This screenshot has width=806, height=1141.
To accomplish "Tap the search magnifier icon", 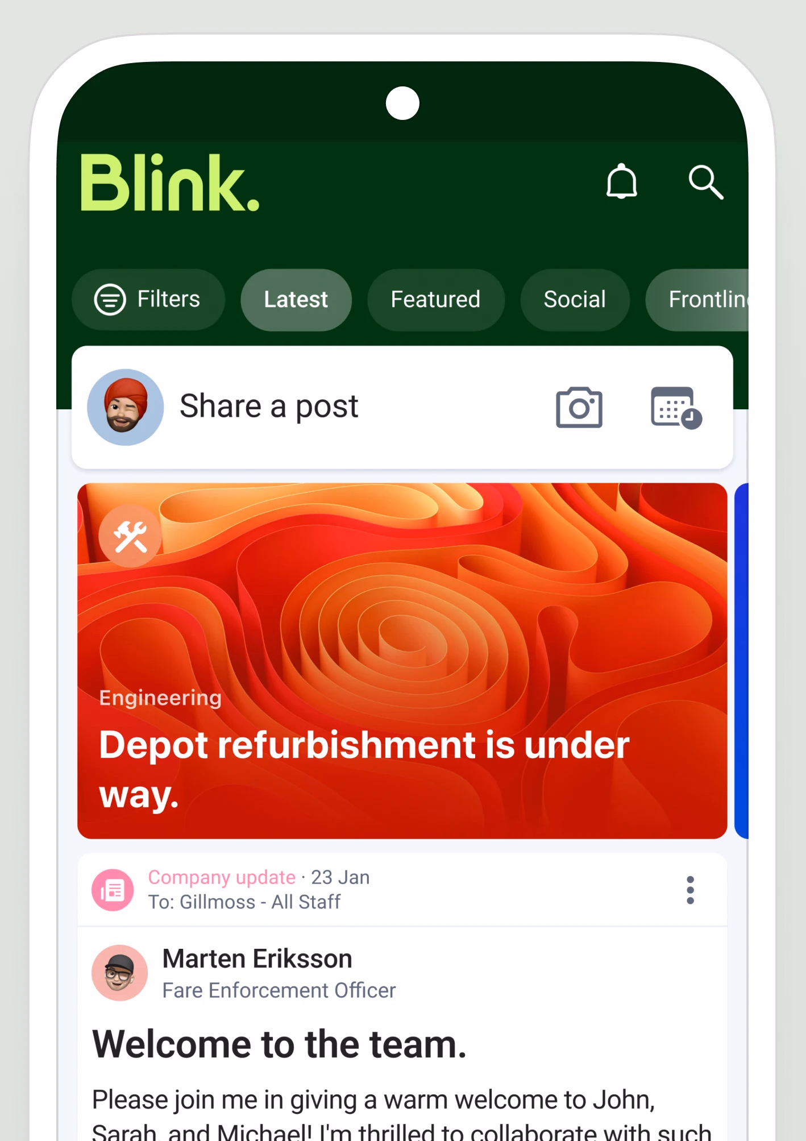I will tap(705, 182).
